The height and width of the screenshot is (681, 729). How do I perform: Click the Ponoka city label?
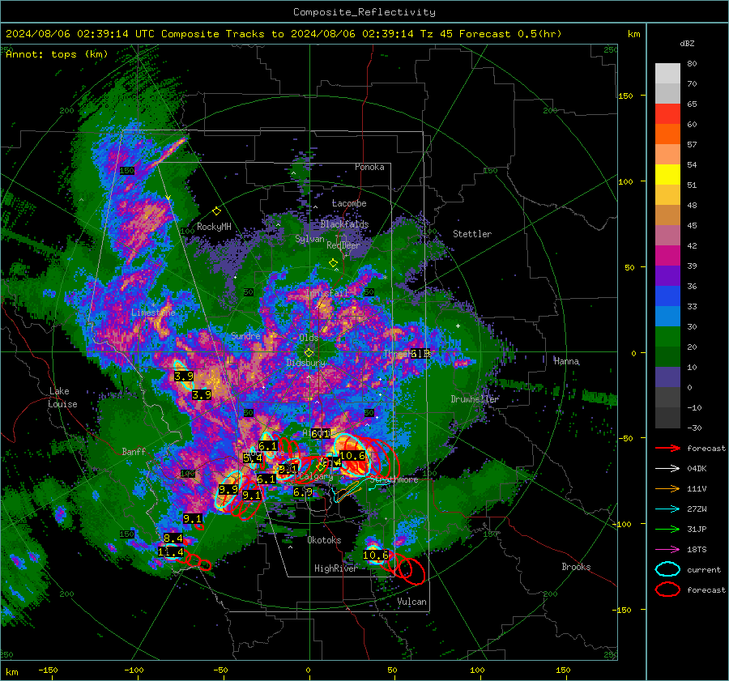pos(369,167)
